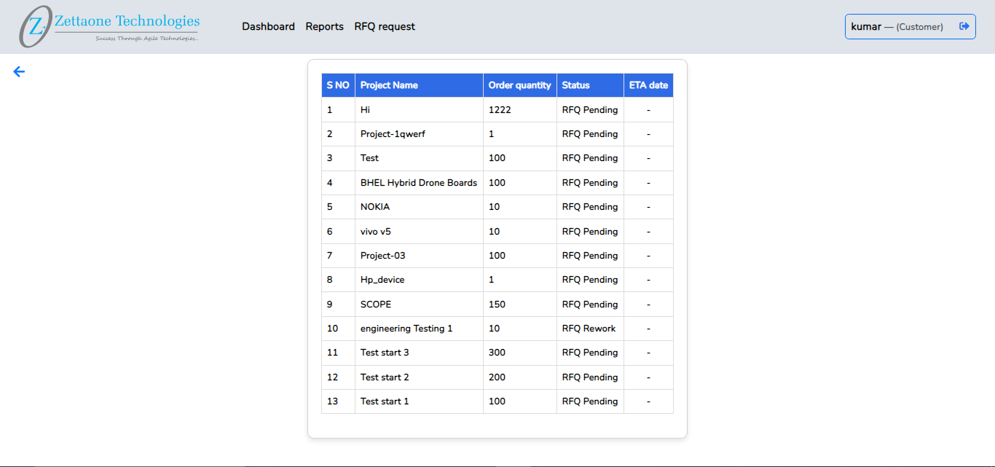Select the BHEL Hybrid Drone Boards project
This screenshot has width=995, height=467.
[x=418, y=183]
